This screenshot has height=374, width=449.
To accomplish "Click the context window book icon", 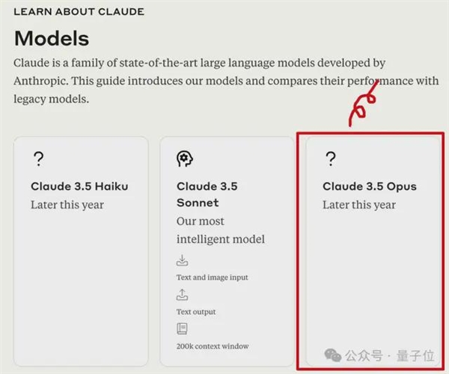I will point(182,329).
